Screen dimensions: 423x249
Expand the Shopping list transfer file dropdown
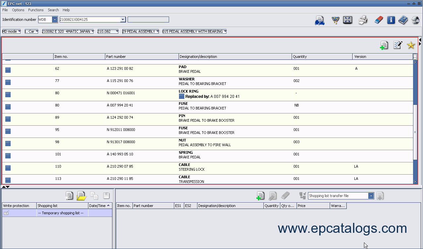371,196
